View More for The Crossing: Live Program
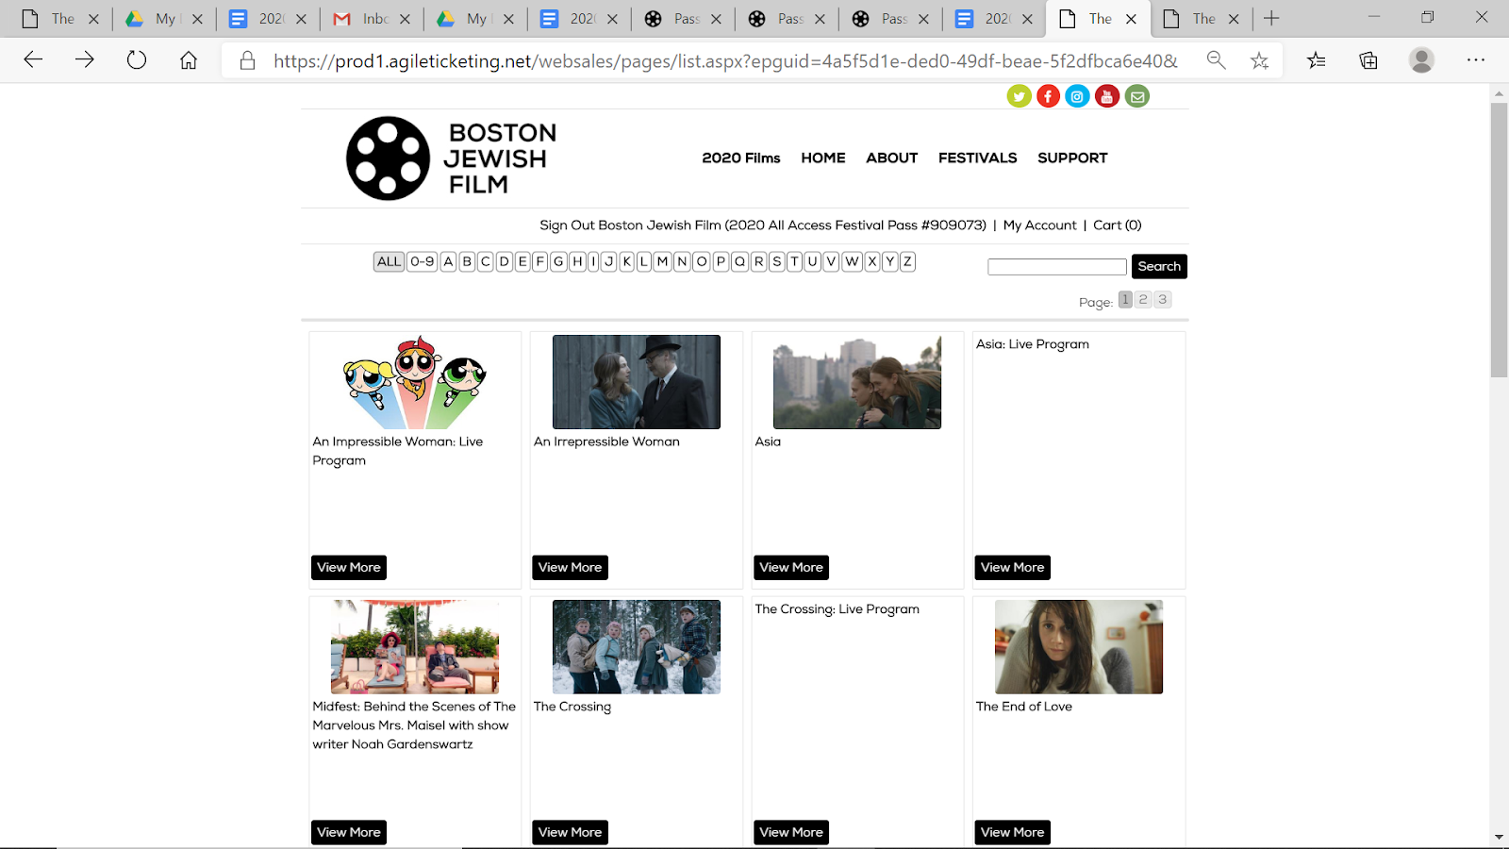 coord(792,833)
